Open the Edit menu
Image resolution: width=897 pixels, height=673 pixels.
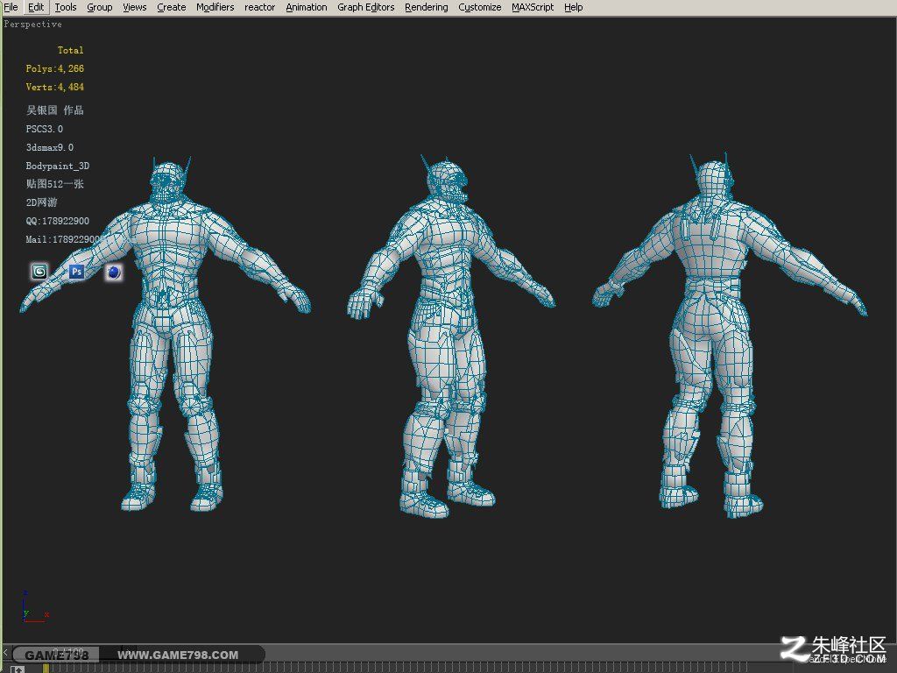click(x=35, y=7)
